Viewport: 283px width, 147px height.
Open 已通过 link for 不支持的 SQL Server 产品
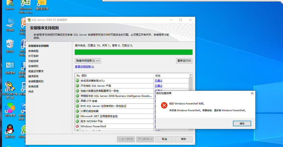(158, 86)
